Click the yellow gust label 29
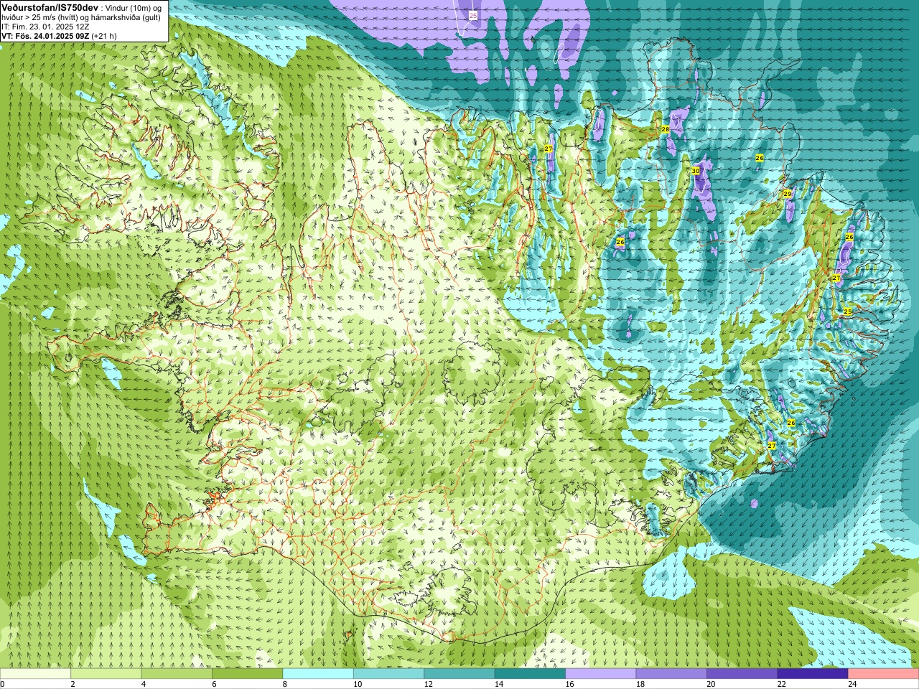The height and width of the screenshot is (689, 919). (x=787, y=194)
